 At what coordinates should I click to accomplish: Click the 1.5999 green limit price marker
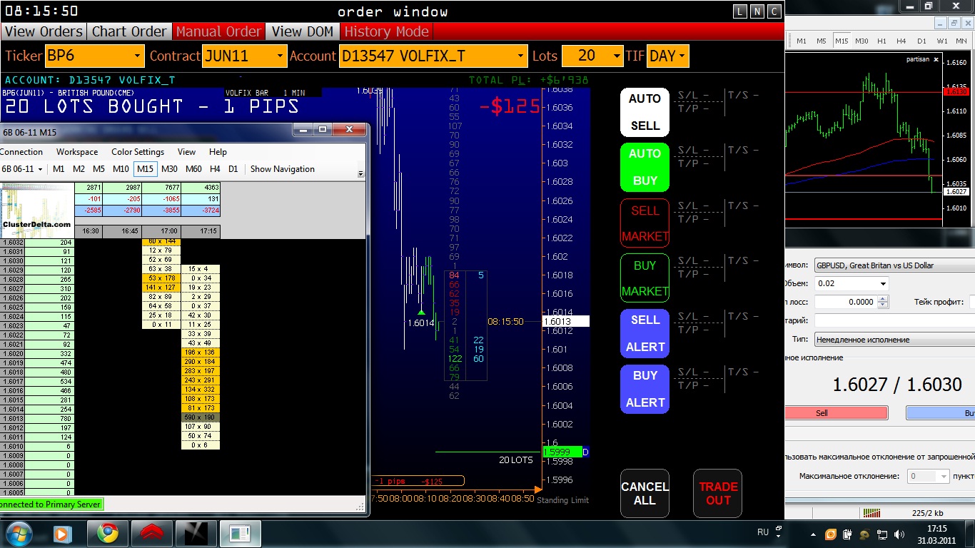click(562, 452)
